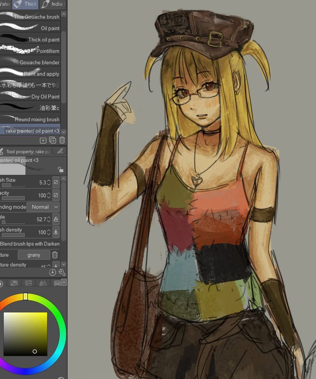Click the Brush Size slider bar
Image resolution: width=316 pixels, height=379 pixels.
[13, 186]
